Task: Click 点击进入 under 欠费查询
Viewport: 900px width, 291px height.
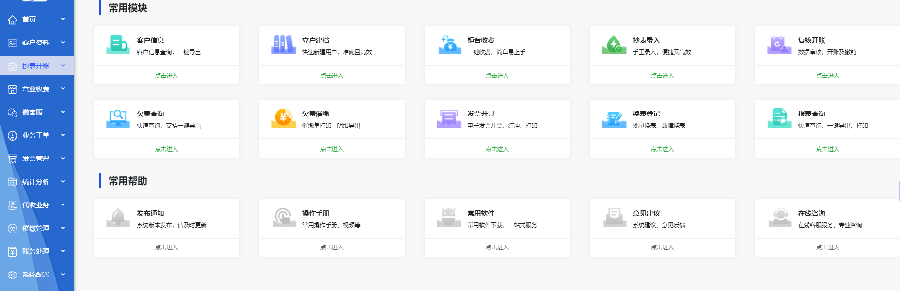Action: coord(167,149)
